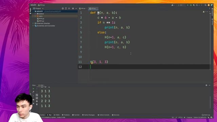This screenshot has height=122, width=217.
Task: Click the editor vertical scrollbar
Action: (210, 41)
